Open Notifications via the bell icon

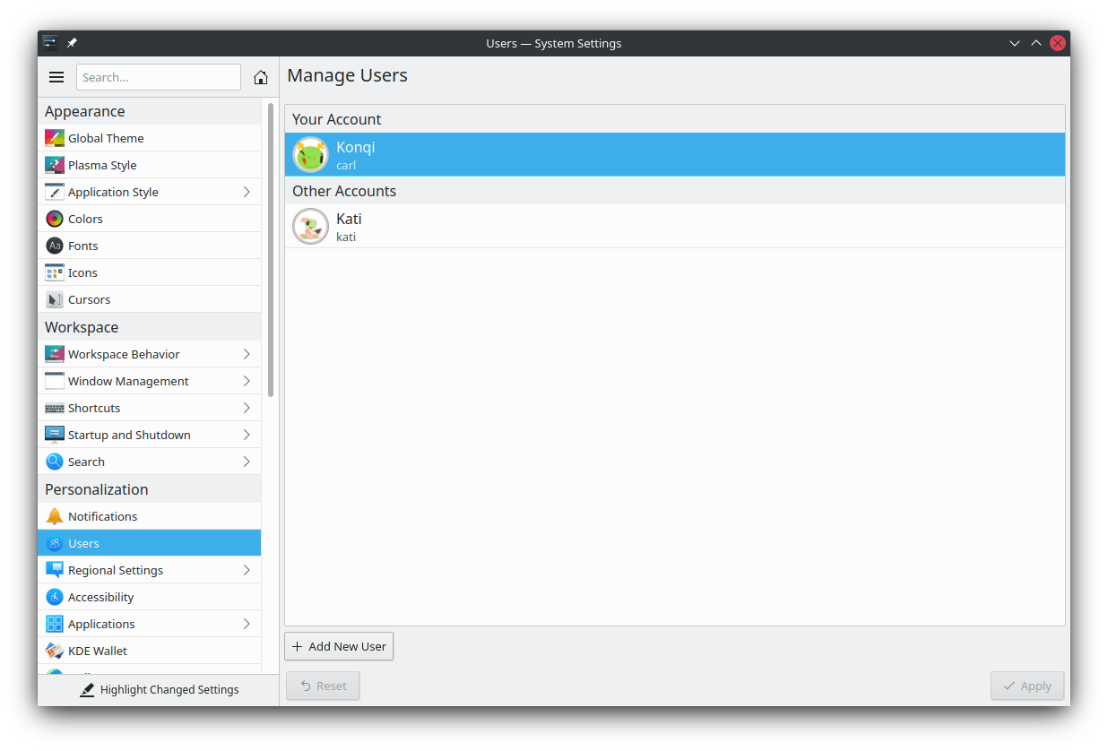tap(55, 516)
